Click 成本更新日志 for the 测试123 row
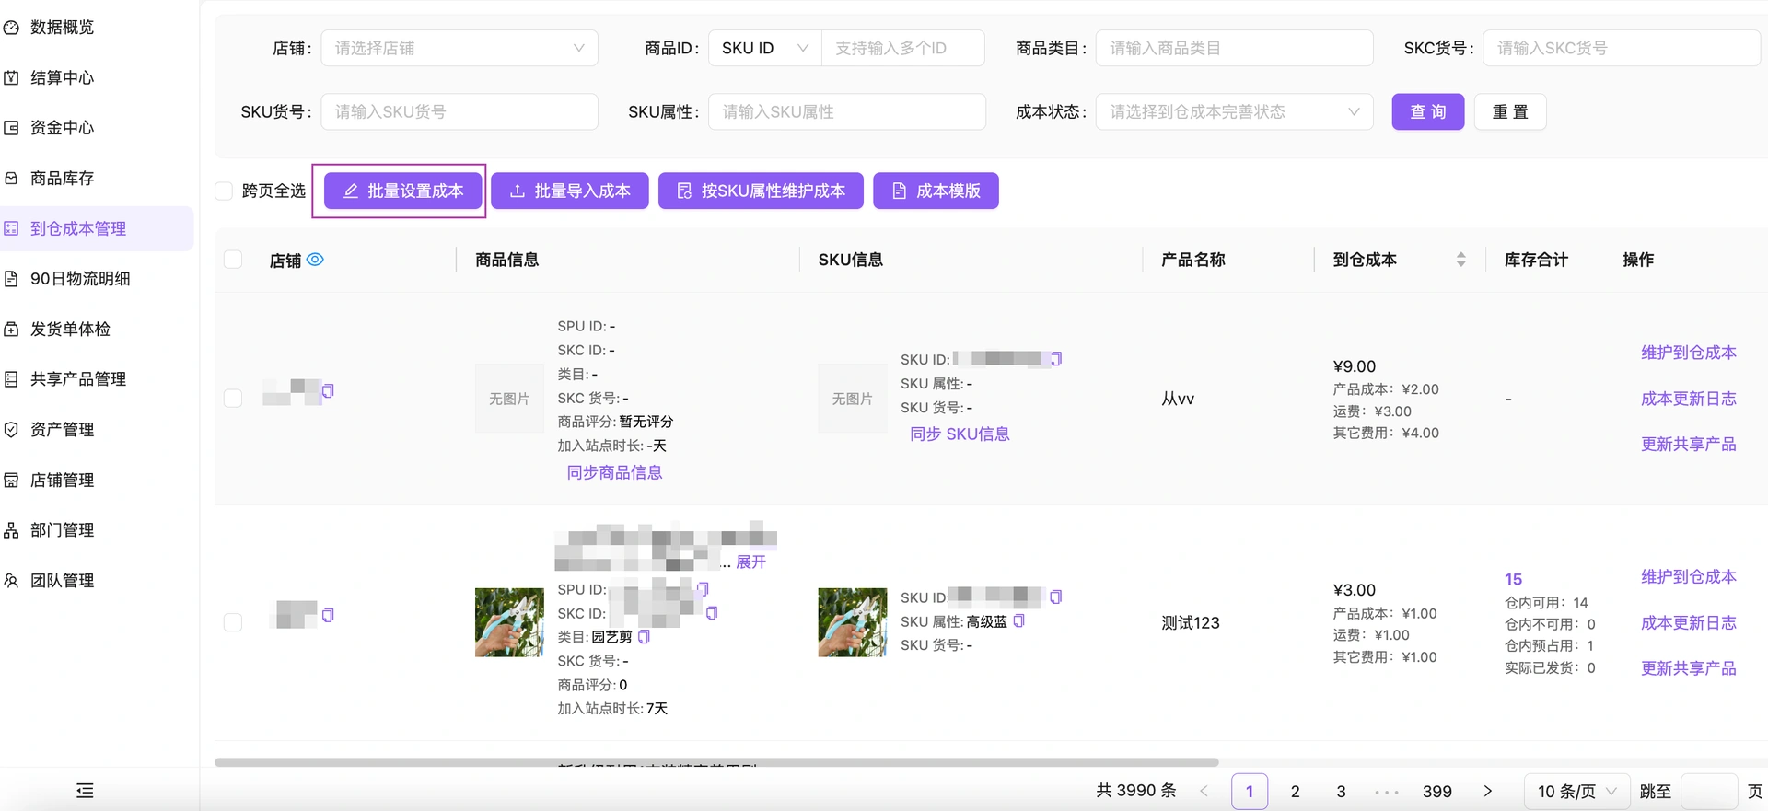1768x811 pixels. point(1689,623)
